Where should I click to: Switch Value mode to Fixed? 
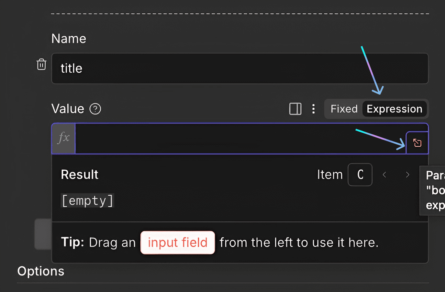344,109
